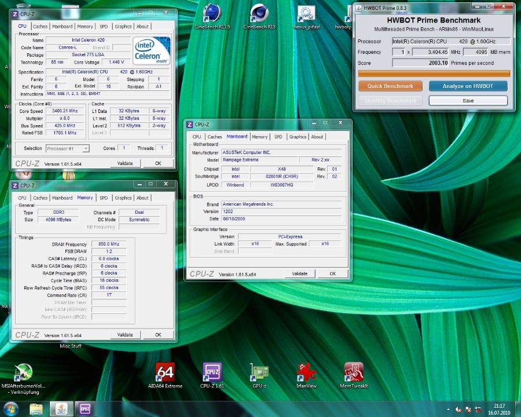Open the CPU-Z 1.61 desktop shortcut
This screenshot has width=521, height=417.
click(x=212, y=375)
